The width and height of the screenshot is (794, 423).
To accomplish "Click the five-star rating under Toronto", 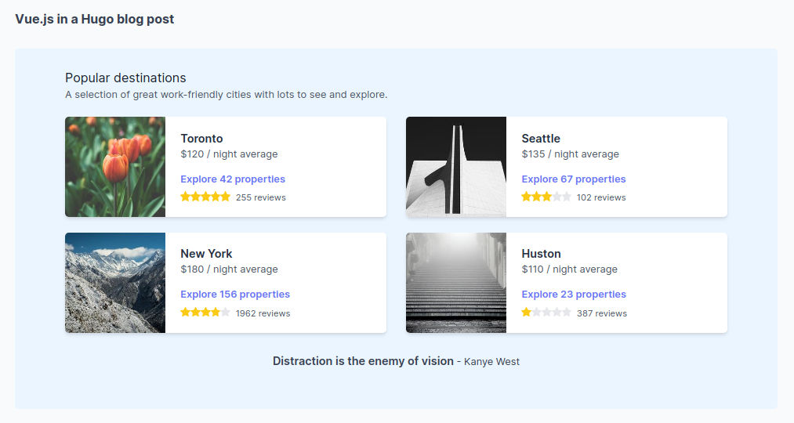I will [x=205, y=197].
